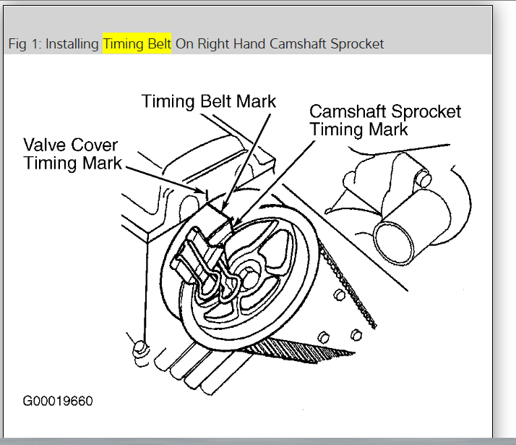The height and width of the screenshot is (445, 516).
Task: Click the 'Timing Belt Mark' label
Action: 209,101
